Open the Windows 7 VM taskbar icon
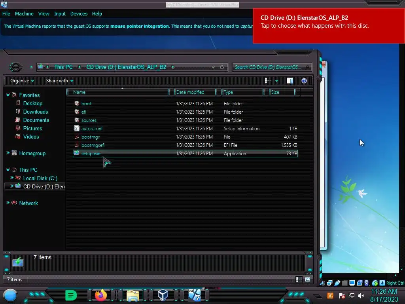Screen dimensions: 405x304 195,295
